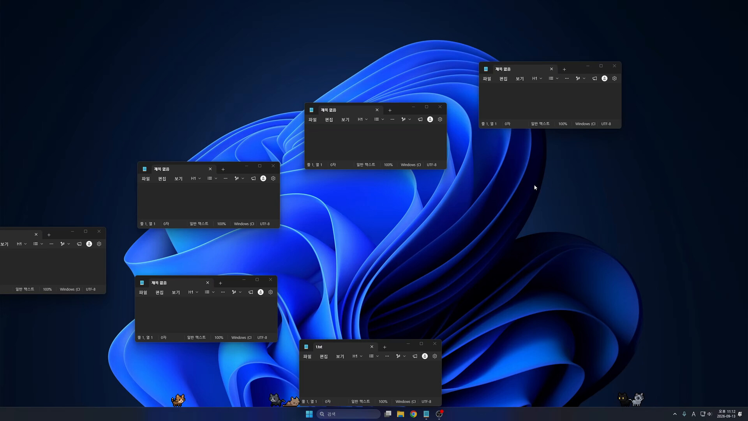The height and width of the screenshot is (421, 748).
Task: Click the megaphone feedback icon in 1.txt window
Action: tap(415, 356)
